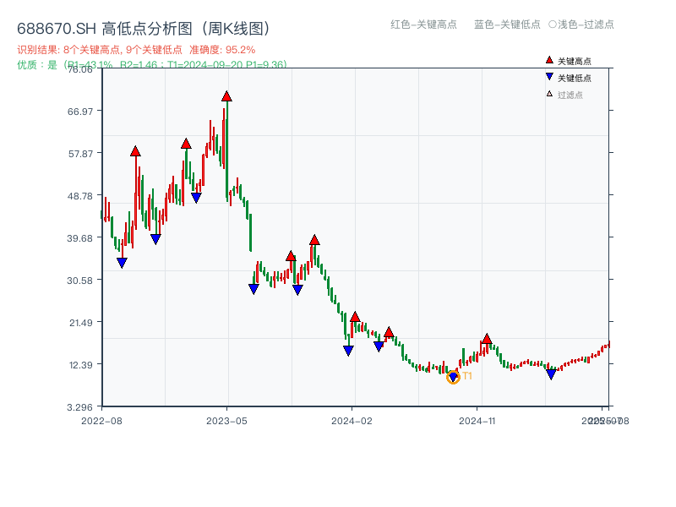The width and height of the screenshot is (676, 507).
Task: Click the red triangle above the chart's highest peak
Action: point(226,96)
